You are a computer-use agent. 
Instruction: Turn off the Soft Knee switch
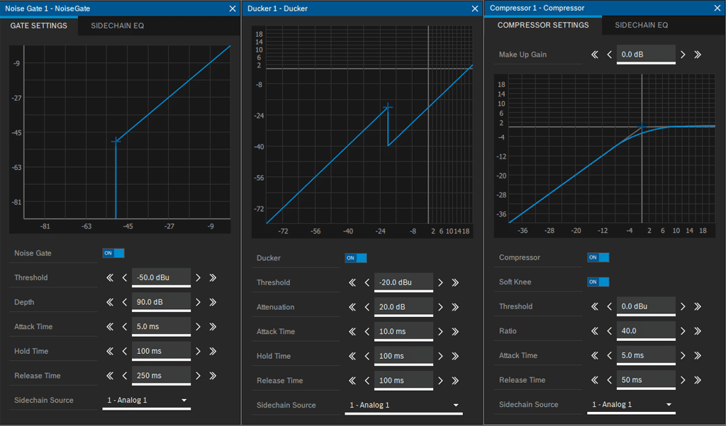tap(598, 282)
